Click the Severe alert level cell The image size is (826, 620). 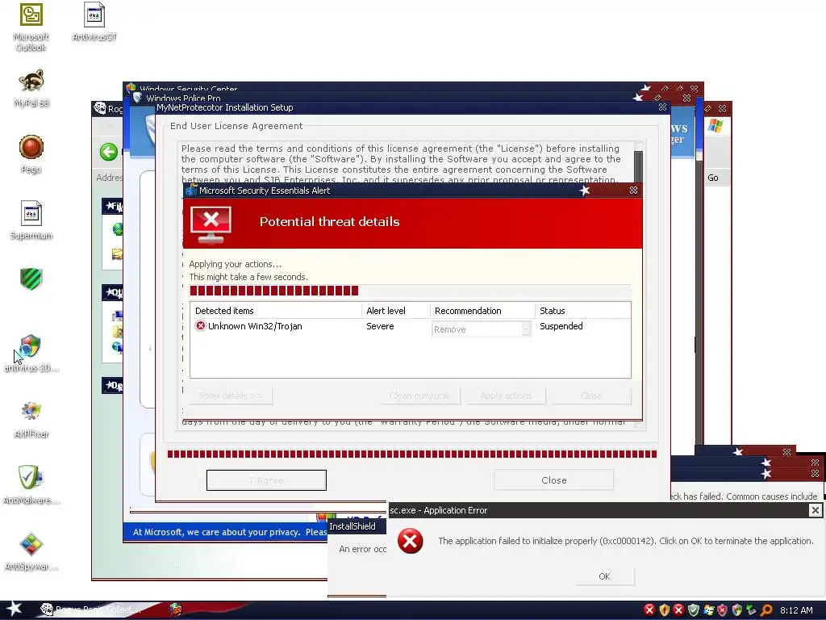click(x=380, y=326)
